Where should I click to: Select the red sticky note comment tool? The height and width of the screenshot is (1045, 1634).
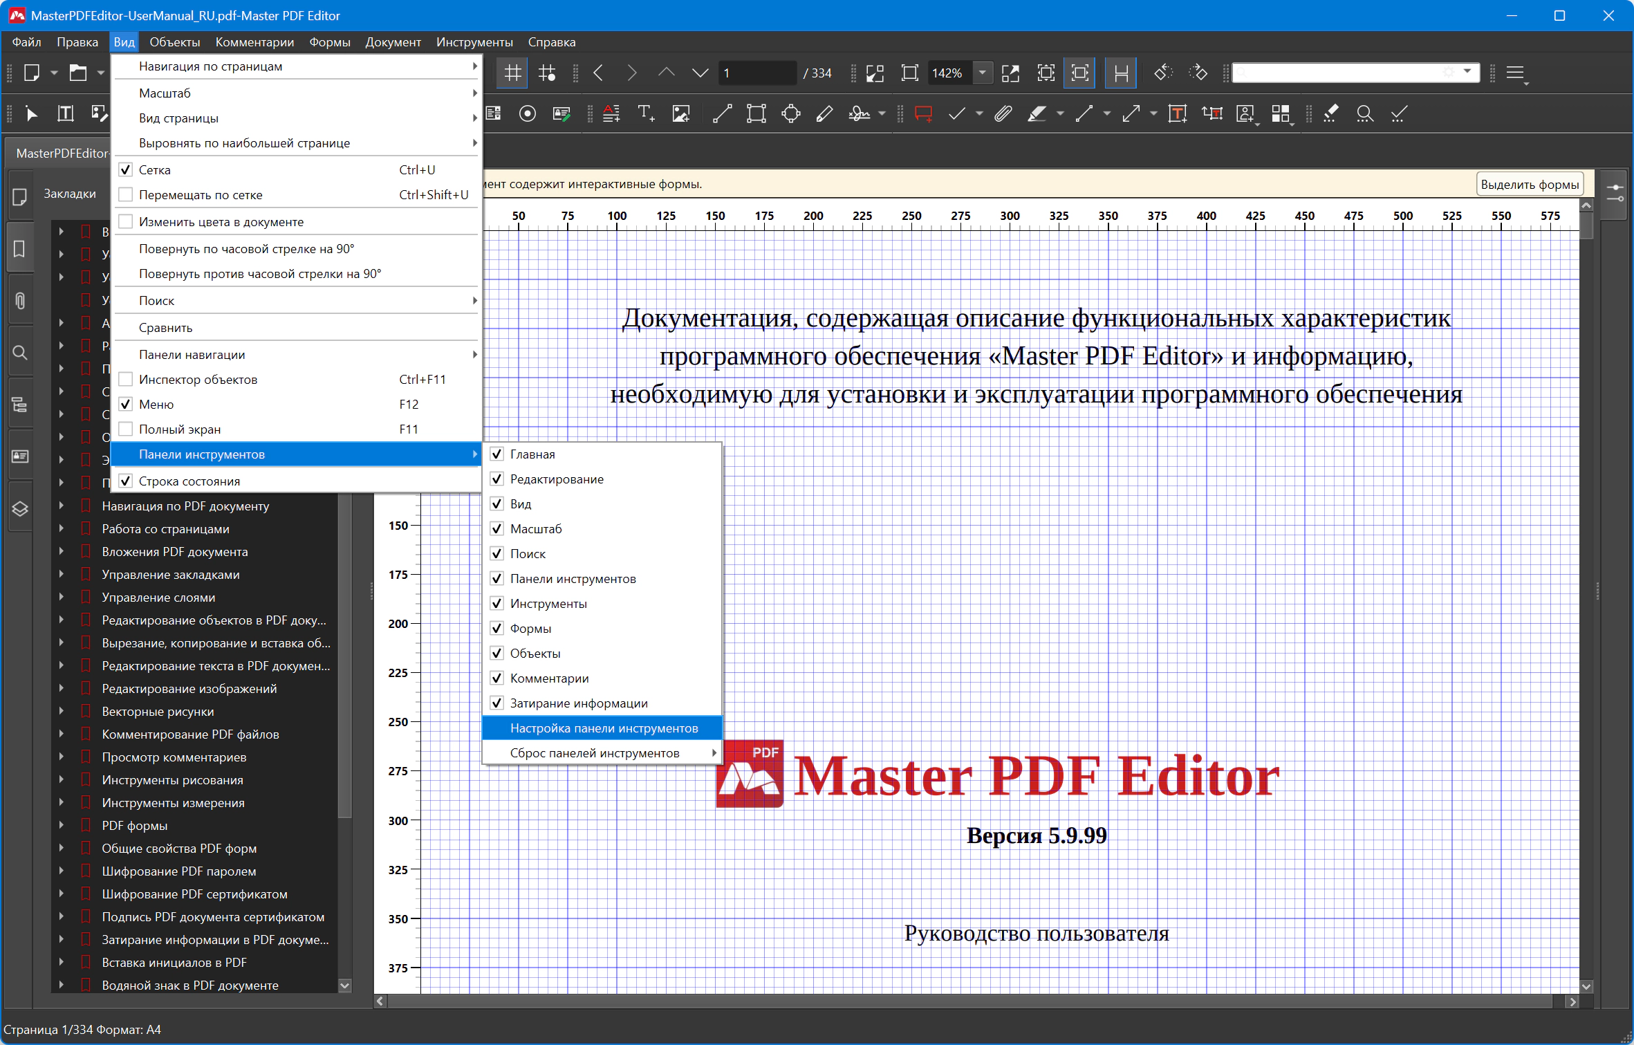pos(923,113)
